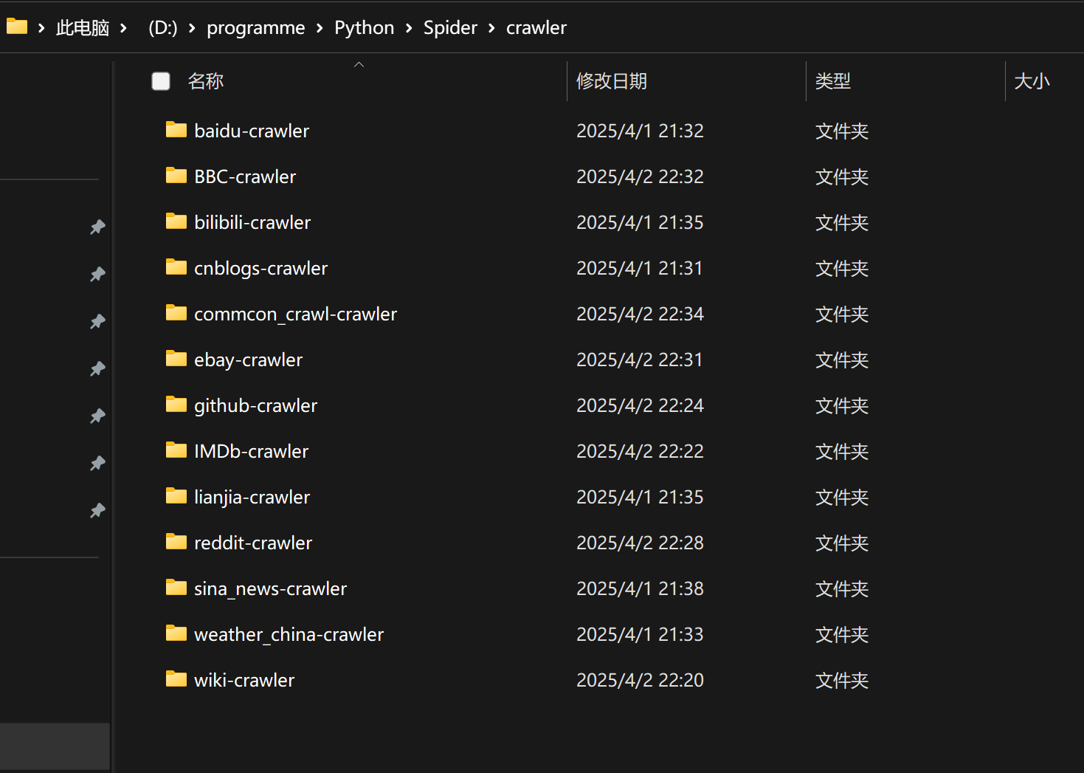Click the cnblogs-crawler folder icon

[x=176, y=267]
